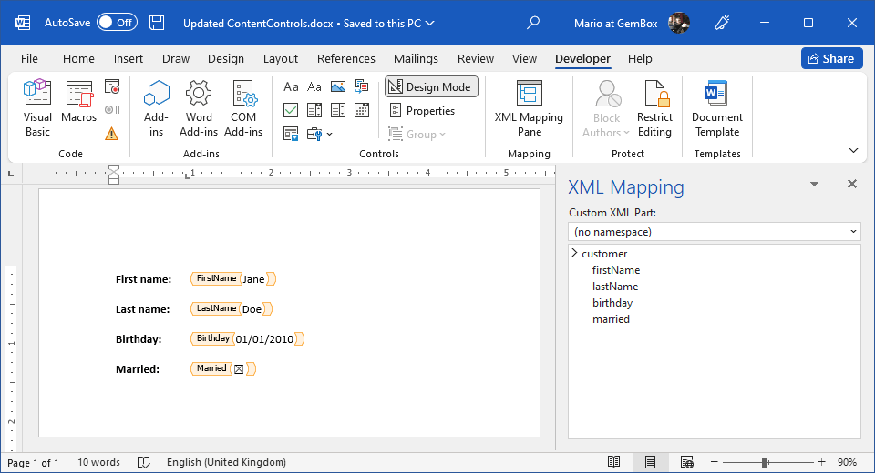875x473 pixels.
Task: Open the Legacy Tools dropdown
Action: pyautogui.click(x=319, y=134)
